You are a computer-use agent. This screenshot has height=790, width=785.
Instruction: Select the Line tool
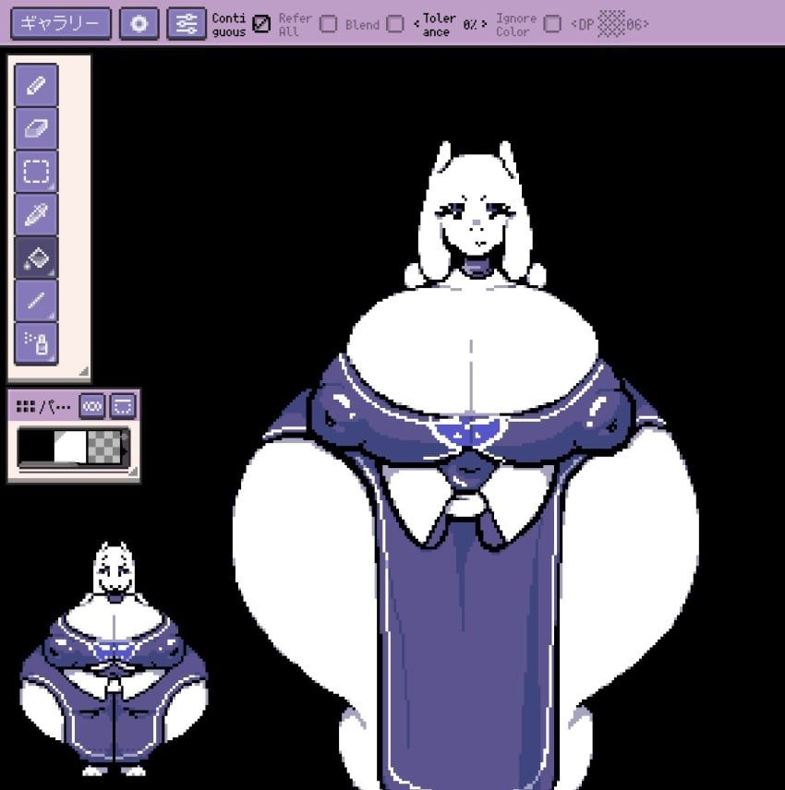tap(36, 301)
